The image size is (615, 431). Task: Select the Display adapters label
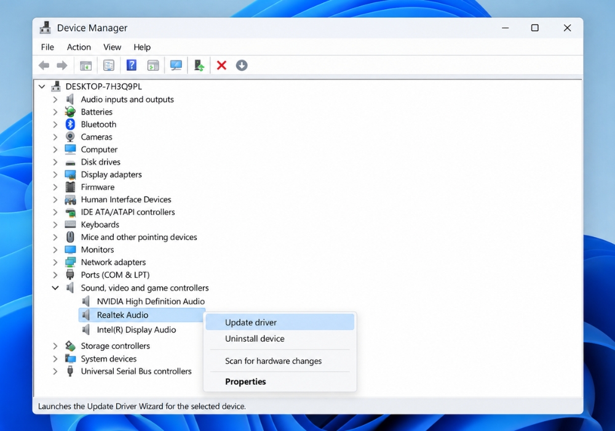click(111, 174)
